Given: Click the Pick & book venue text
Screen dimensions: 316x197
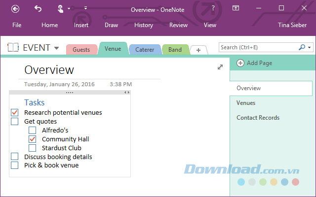Looking at the screenshot, I should click(51, 165).
